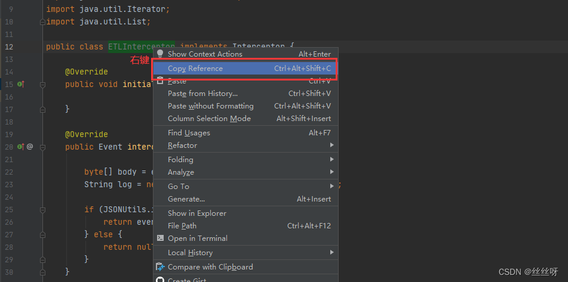This screenshot has height=282, width=568.
Task: Select Show Context Actions menu entry
Action: tap(245, 54)
